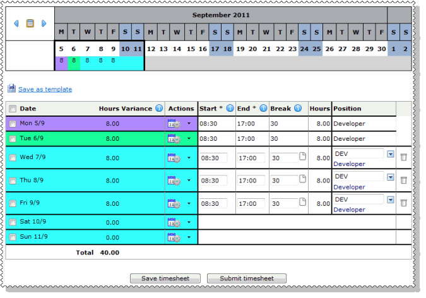Expand actions dropdown arrow for Tue 6/9
The height and width of the screenshot is (298, 426).
[189, 138]
